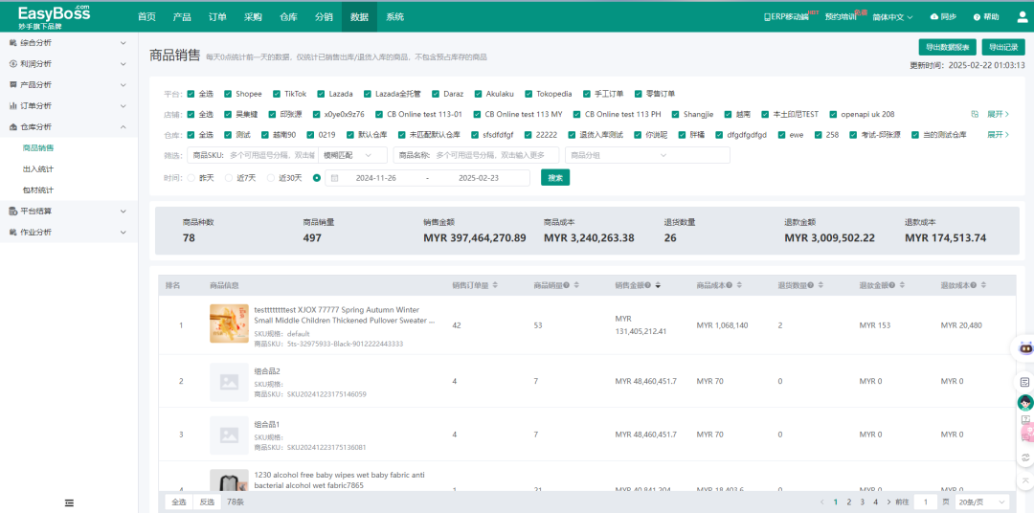Screen dimensions: 1034x513
Task: Click 商品销量 help tooltip icon
Action: click(x=567, y=285)
